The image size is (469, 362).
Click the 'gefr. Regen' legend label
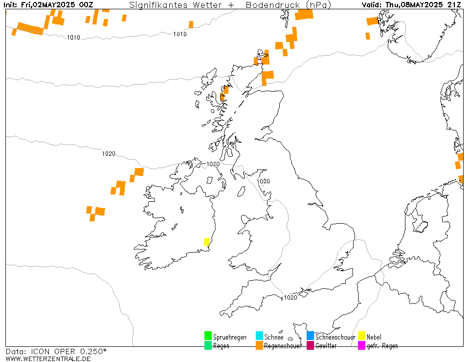382,346
